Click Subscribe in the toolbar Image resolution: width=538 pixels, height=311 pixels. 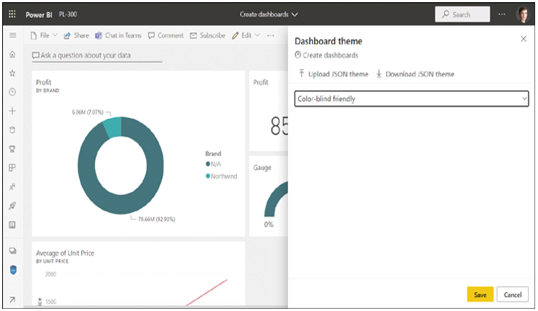207,35
